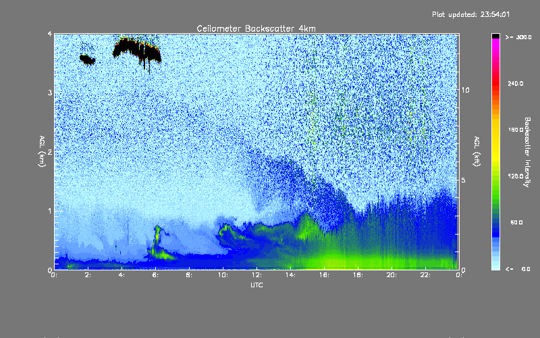Click the 'AGL (kft)' axis label
The width and height of the screenshot is (540, 338).
477,151
